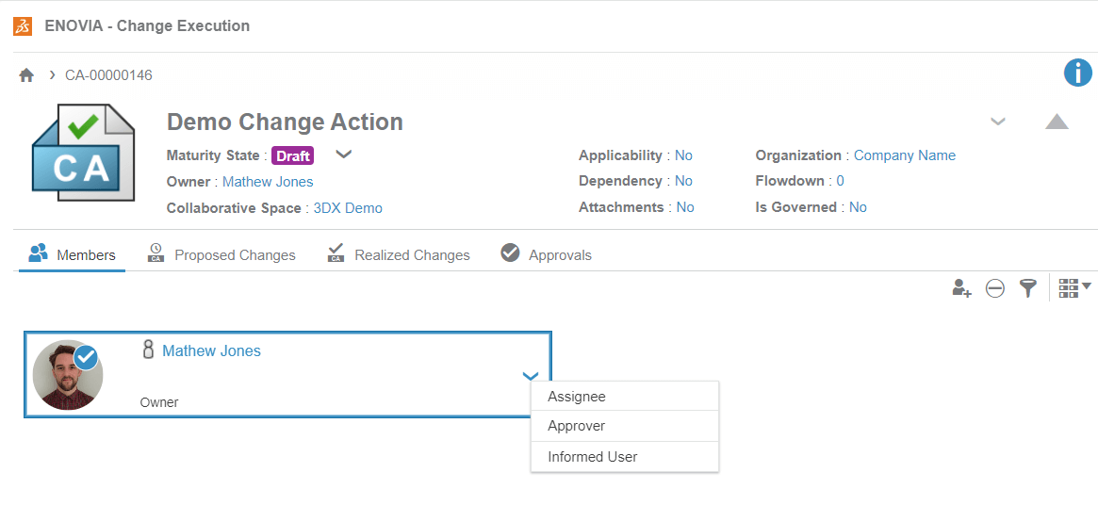The width and height of the screenshot is (1098, 505).
Task: Click Mathew Jones profile photo
Action: [x=68, y=375]
